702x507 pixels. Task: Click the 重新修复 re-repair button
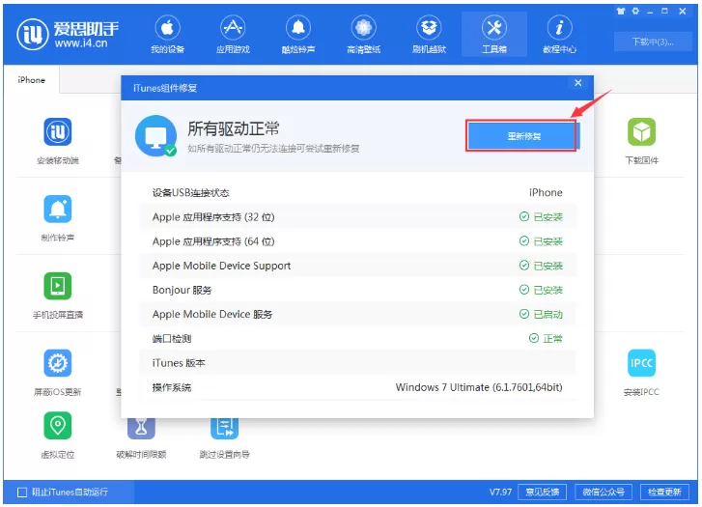(523, 136)
